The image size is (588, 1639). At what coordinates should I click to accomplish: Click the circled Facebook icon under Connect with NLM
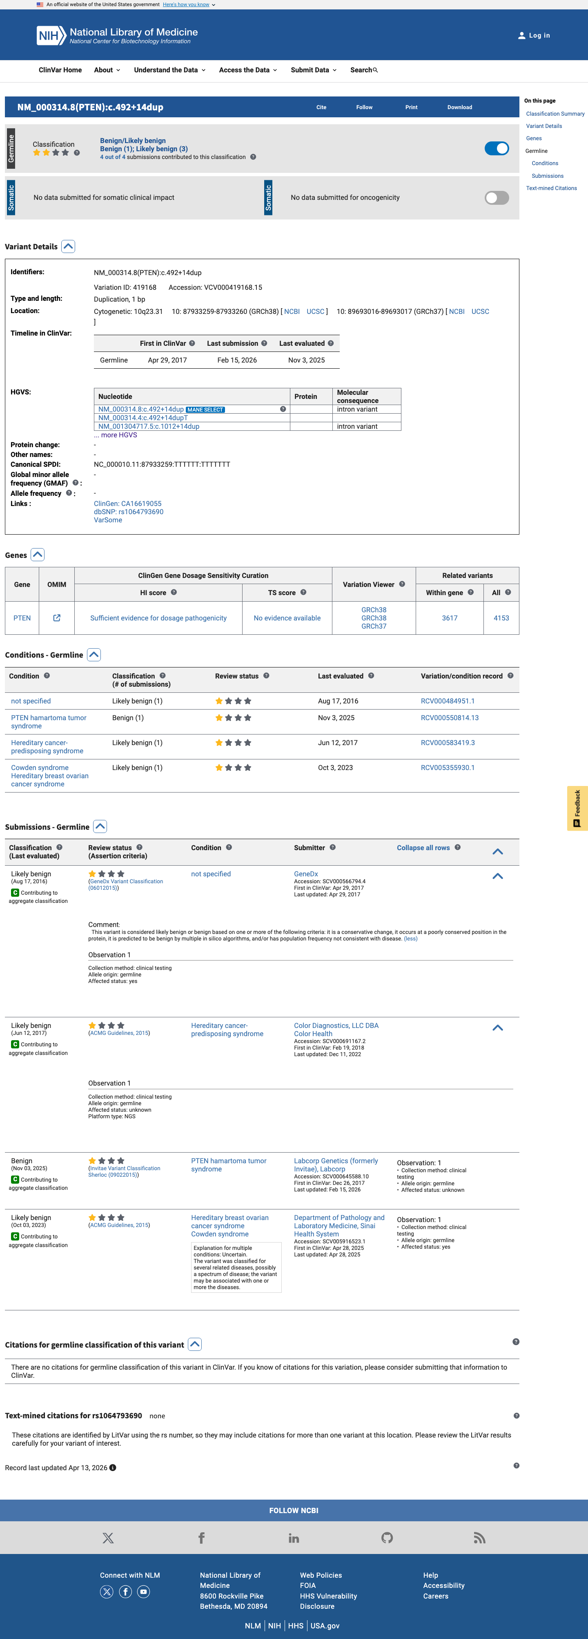coord(126,1592)
